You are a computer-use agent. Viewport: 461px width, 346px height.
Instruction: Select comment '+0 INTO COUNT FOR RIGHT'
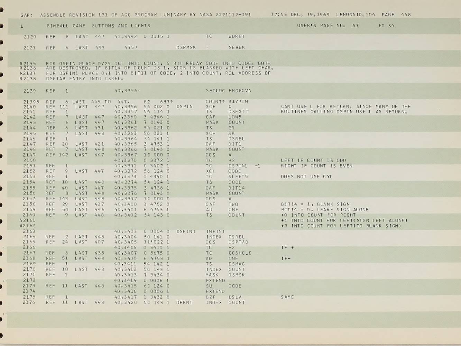tap(318, 215)
